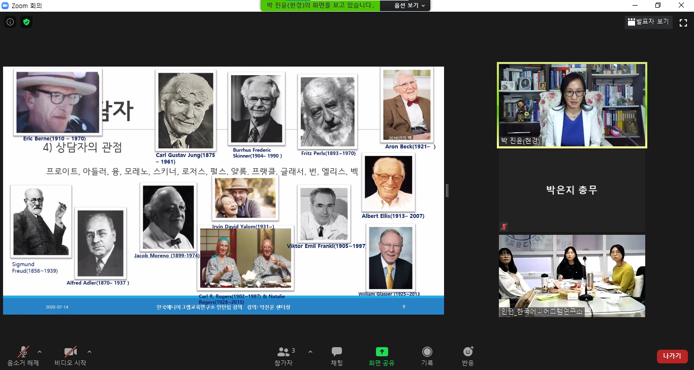Screen dimensions: 694x370
Task: Click Sigmund Freud portrait
Action: (x=41, y=221)
